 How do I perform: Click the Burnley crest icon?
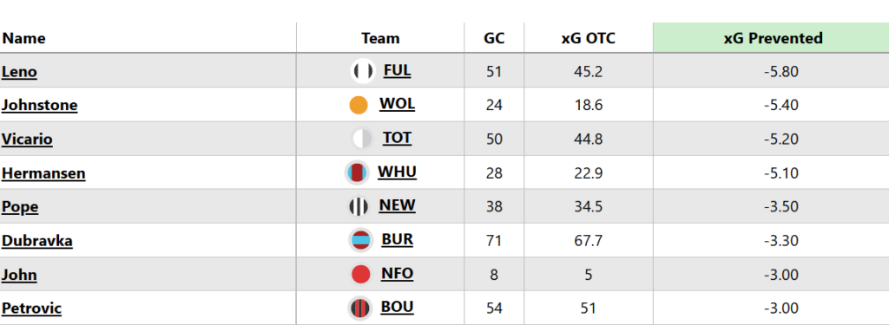(360, 241)
